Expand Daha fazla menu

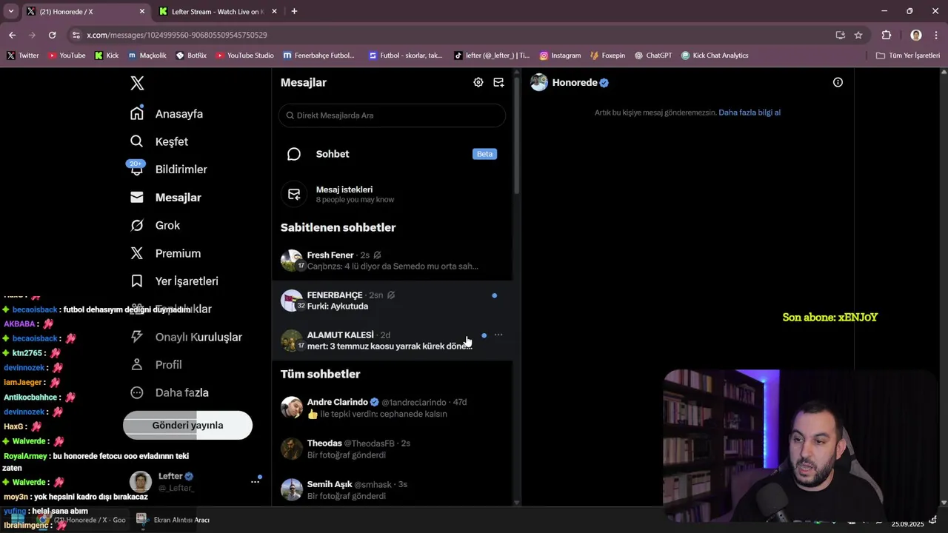(x=170, y=392)
